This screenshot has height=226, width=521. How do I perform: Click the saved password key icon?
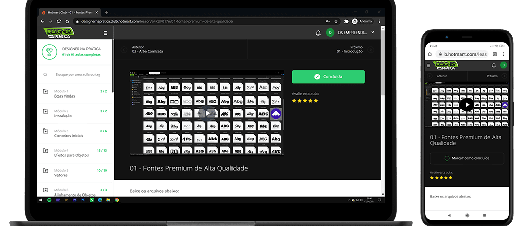[x=328, y=21]
